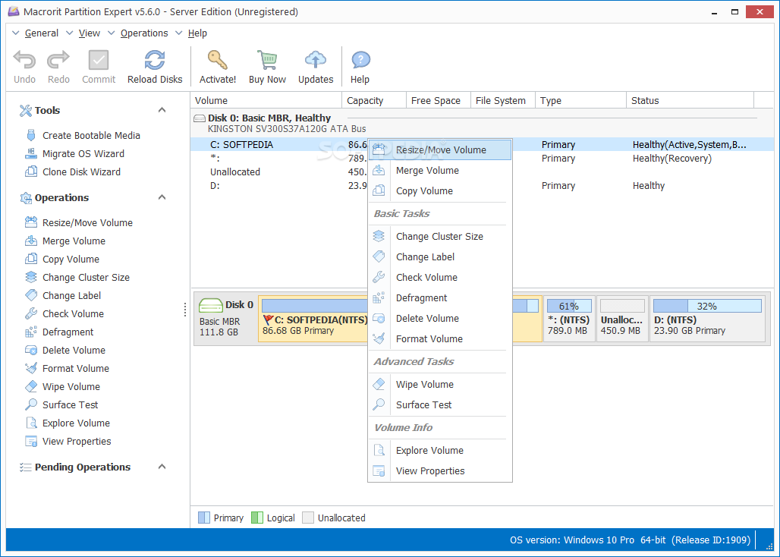Click the Type column header
780x557 pixels.
tap(580, 100)
